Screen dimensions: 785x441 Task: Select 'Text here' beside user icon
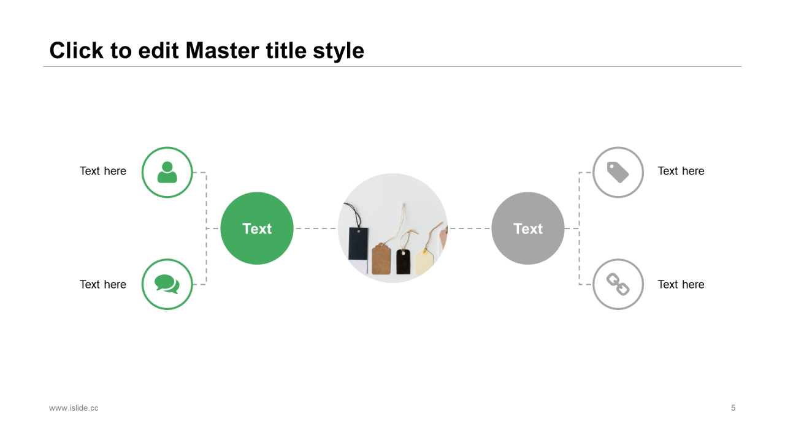[x=103, y=171]
